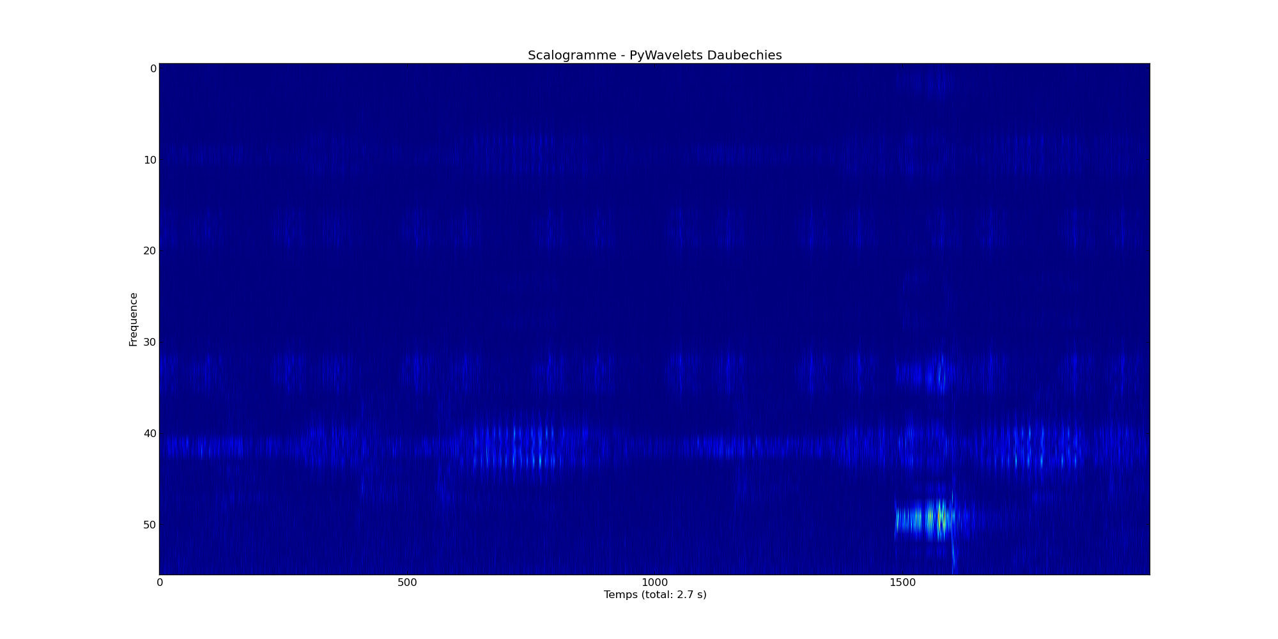Click the y-axis tick label 20
The image size is (1278, 639).
150,251
